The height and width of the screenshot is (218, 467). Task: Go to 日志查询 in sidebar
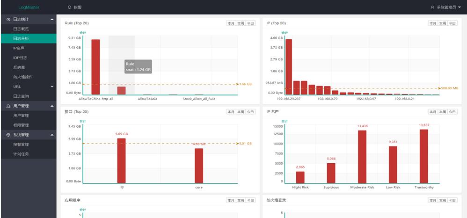click(x=21, y=96)
